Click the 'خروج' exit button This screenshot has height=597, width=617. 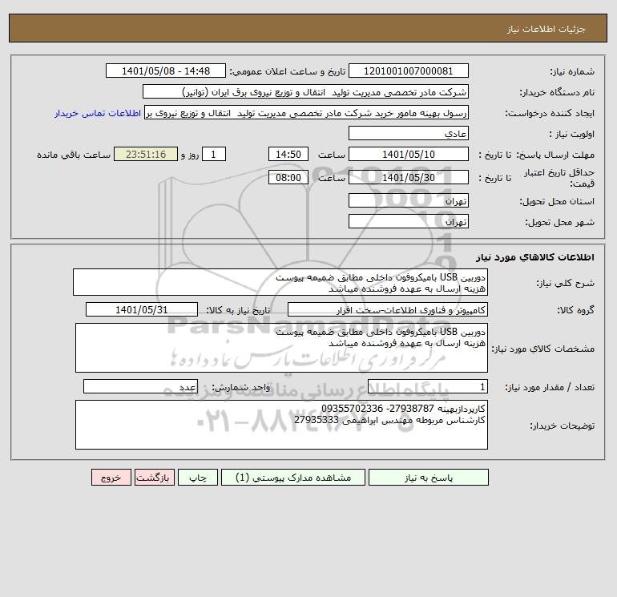pyautogui.click(x=111, y=478)
